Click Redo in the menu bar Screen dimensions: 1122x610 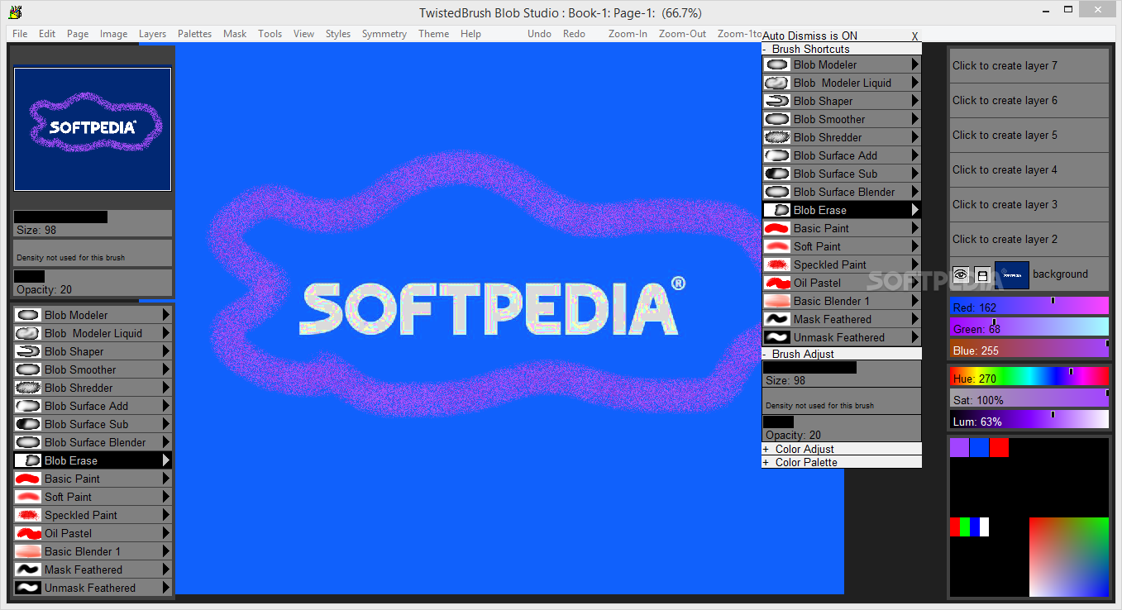[574, 34]
